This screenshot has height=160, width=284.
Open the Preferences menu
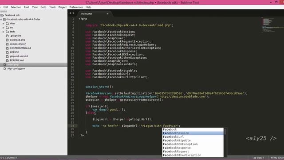[76, 7]
